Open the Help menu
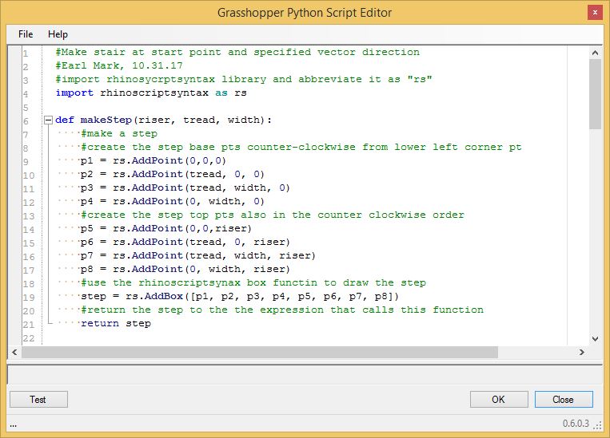This screenshot has height=438, width=610. [58, 34]
